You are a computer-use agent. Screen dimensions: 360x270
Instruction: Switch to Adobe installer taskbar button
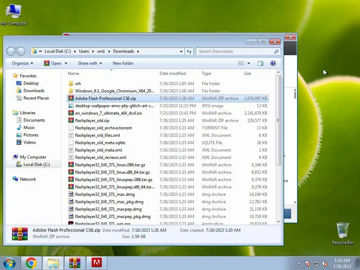point(96,263)
